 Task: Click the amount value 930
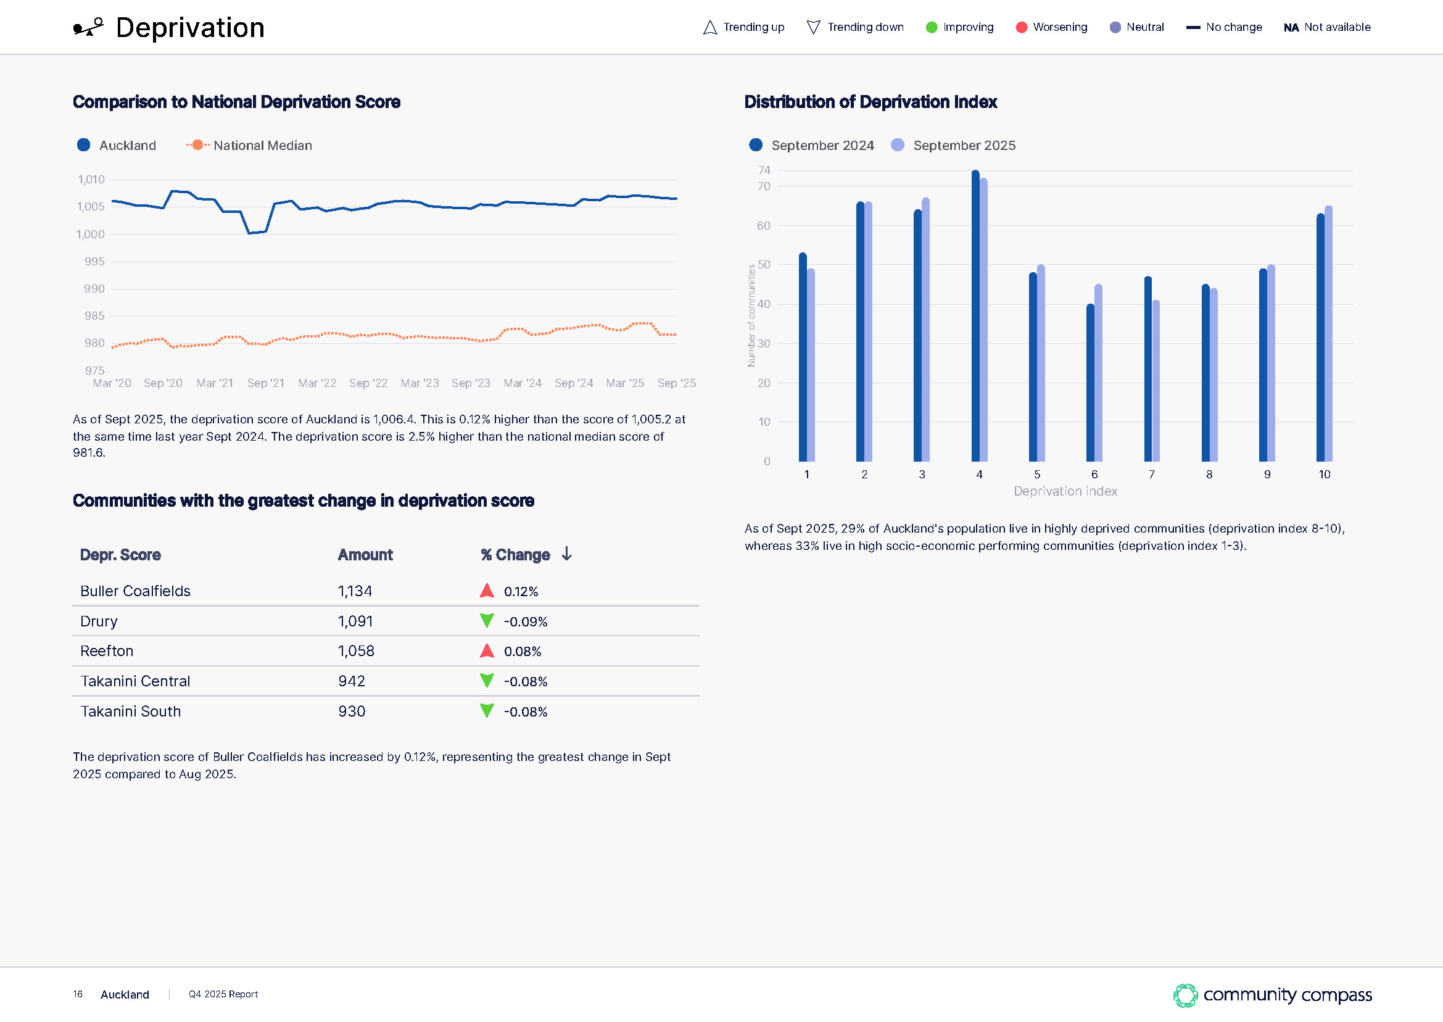point(352,711)
